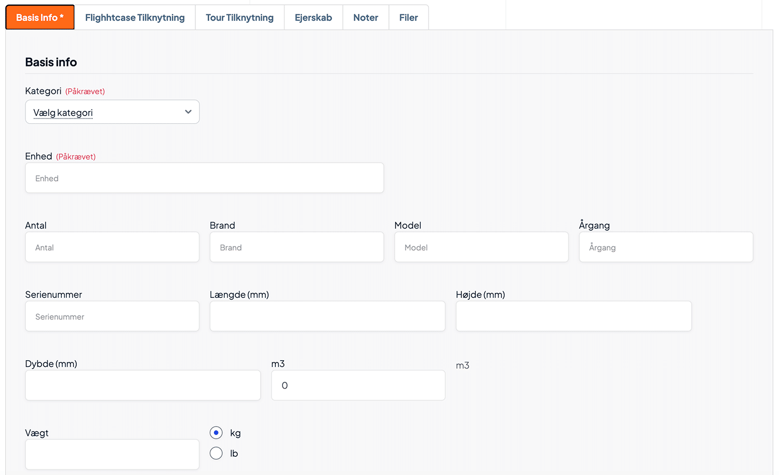Switch to Flightcase Tilknytning tab

coord(135,18)
